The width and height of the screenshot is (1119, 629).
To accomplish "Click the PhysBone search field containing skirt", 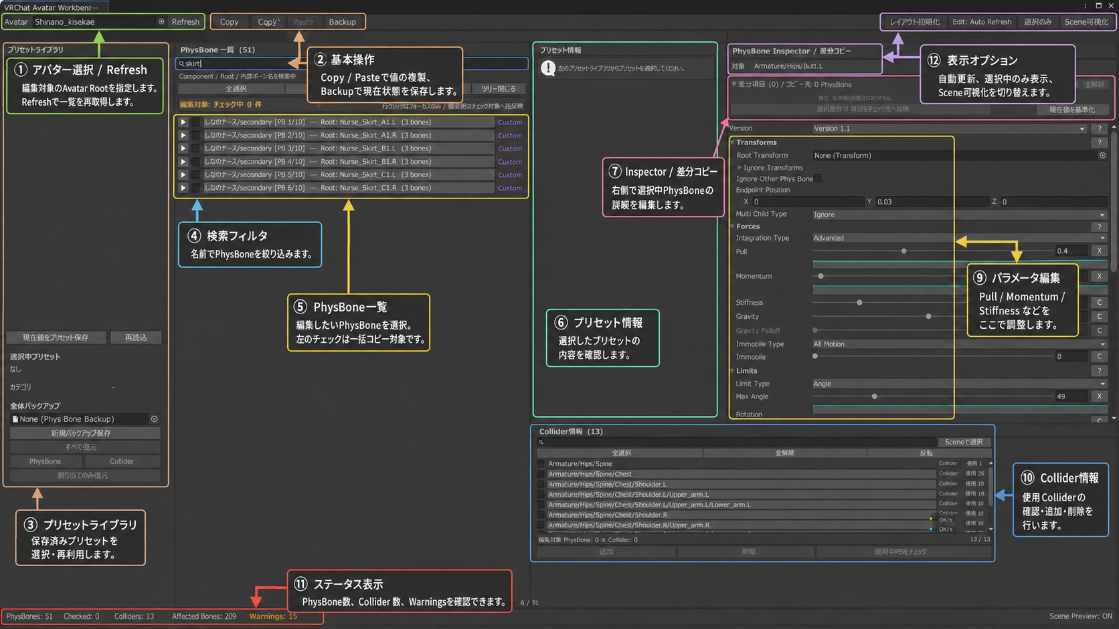I will pyautogui.click(x=352, y=64).
